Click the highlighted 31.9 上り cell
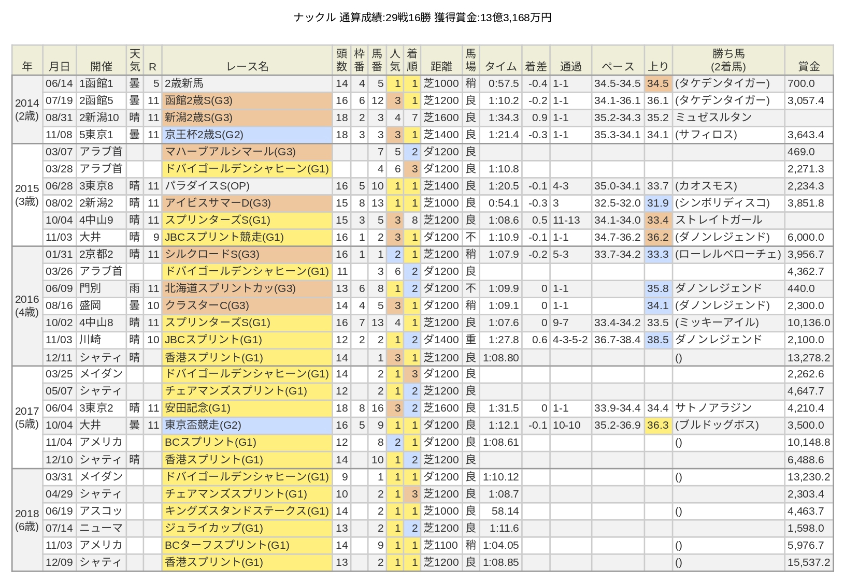844x584 pixels. pos(658,203)
